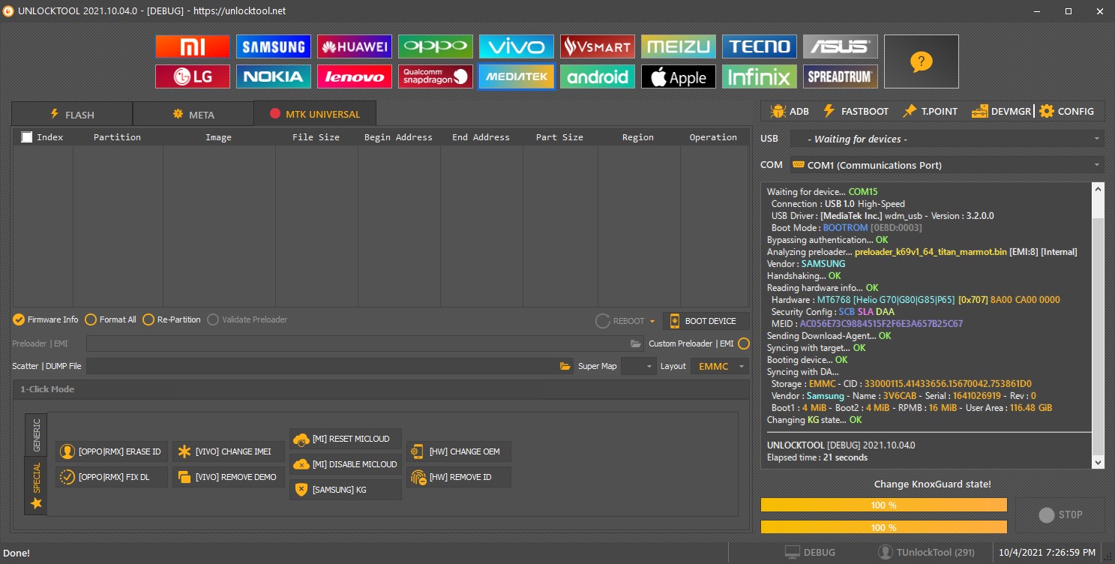
Task: Select the Huawei brand icon
Action: click(x=355, y=46)
